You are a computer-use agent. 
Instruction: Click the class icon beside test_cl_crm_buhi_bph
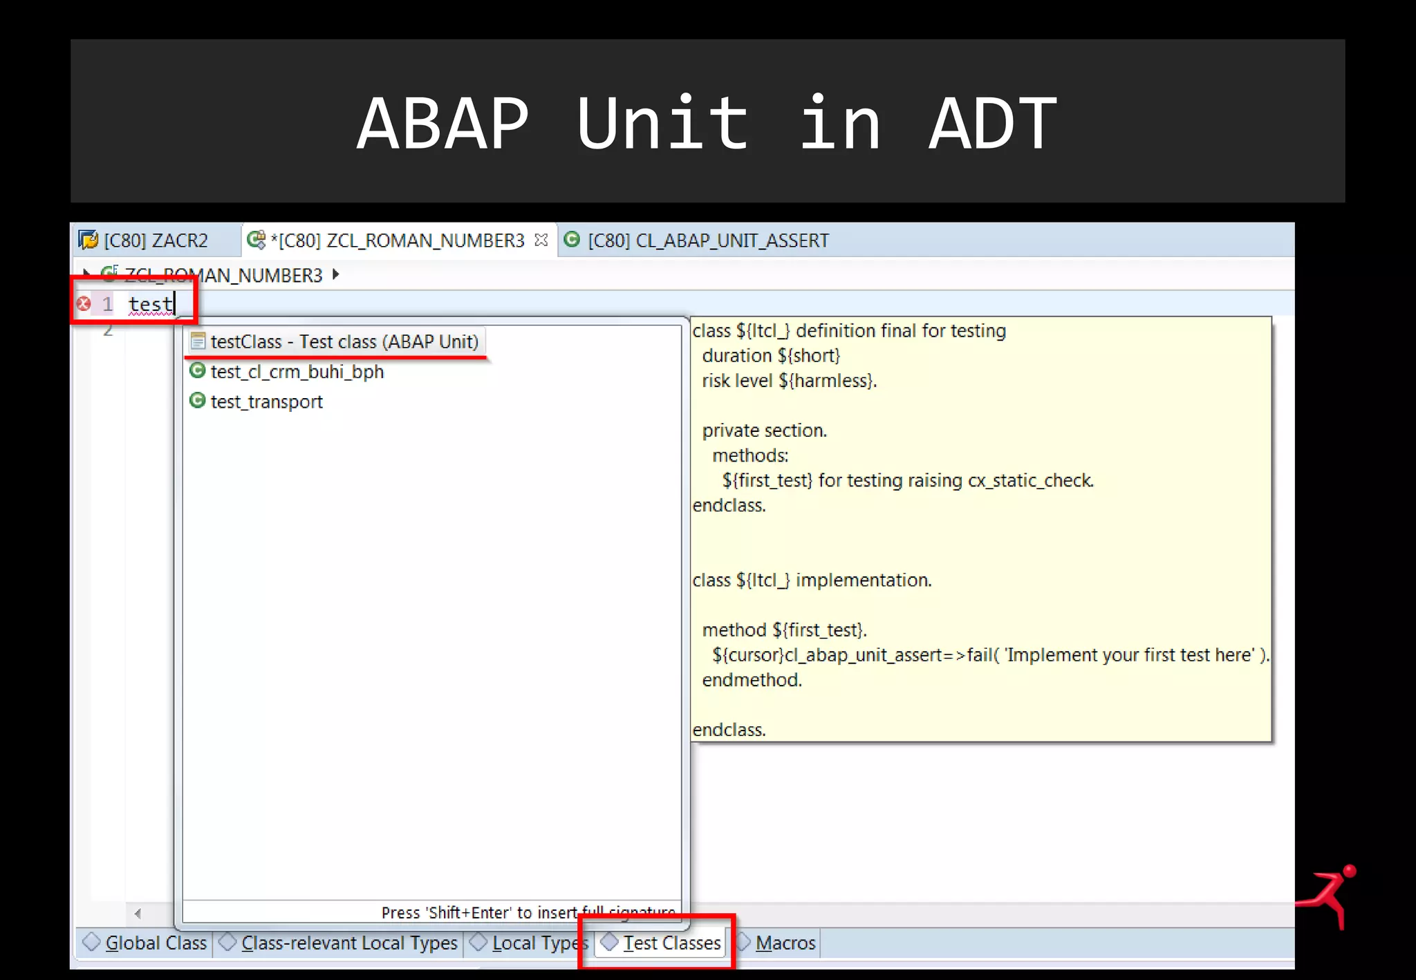(198, 371)
